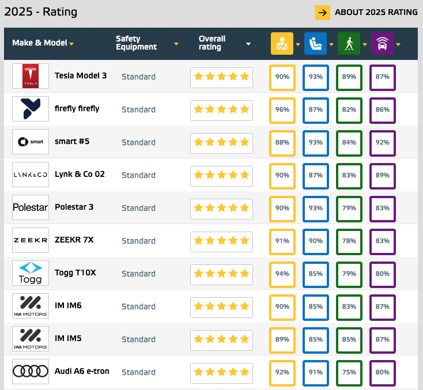Click Standard in the Tesla Model 3 row

138,77
